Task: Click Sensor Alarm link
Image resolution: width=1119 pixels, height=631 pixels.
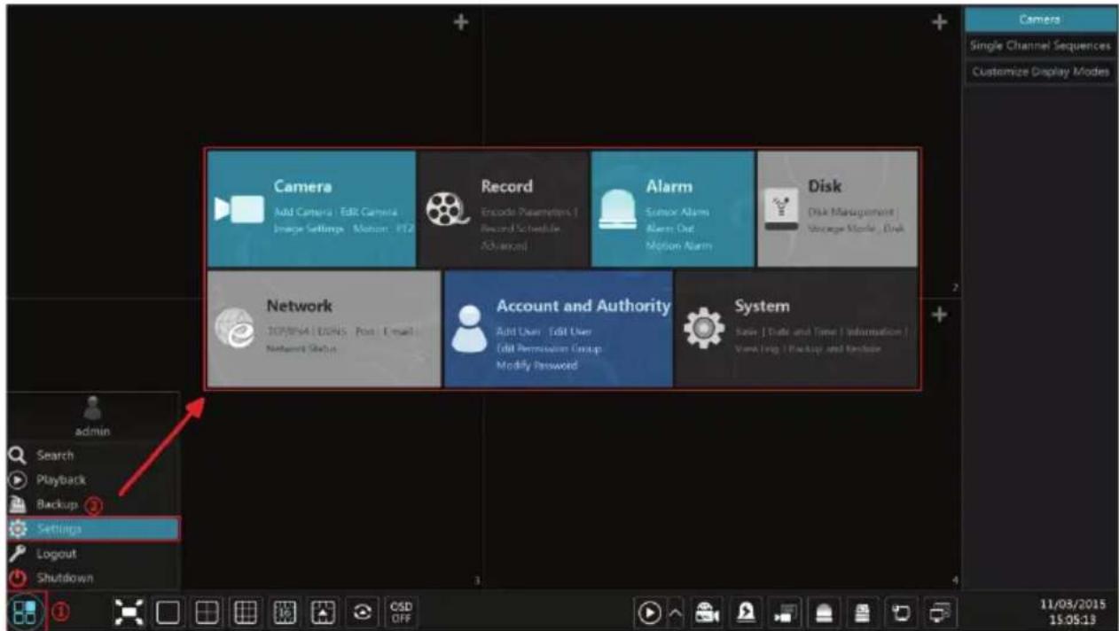Action: pos(677,213)
